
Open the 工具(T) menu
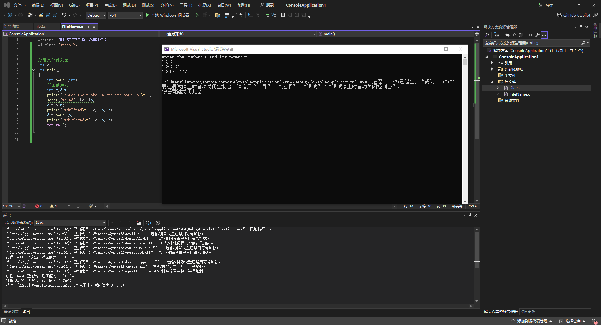click(x=186, y=5)
